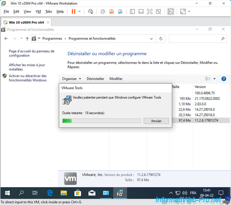Enter full screen mode
Image resolution: width=231 pixels, height=205 pixels.
[x=149, y=12]
